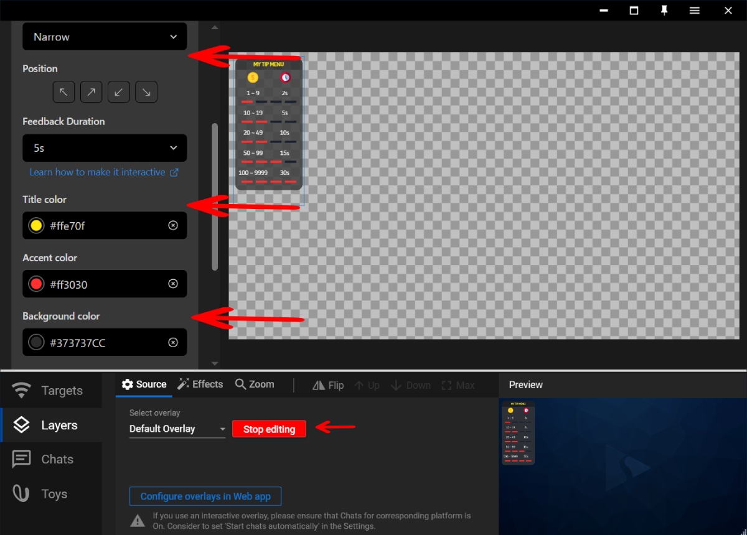Select the top-left Position arrow

[63, 91]
